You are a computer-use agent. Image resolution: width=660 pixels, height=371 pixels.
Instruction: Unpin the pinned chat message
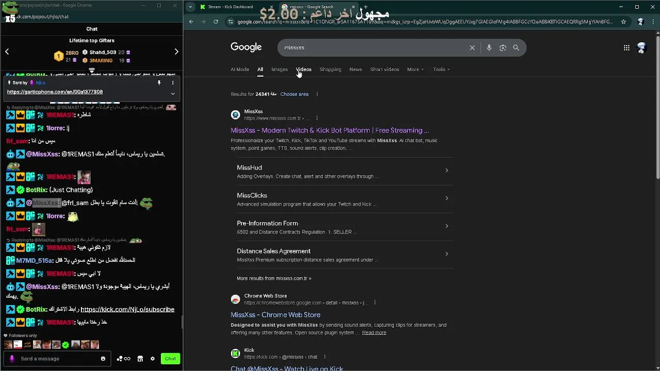pyautogui.click(x=159, y=82)
